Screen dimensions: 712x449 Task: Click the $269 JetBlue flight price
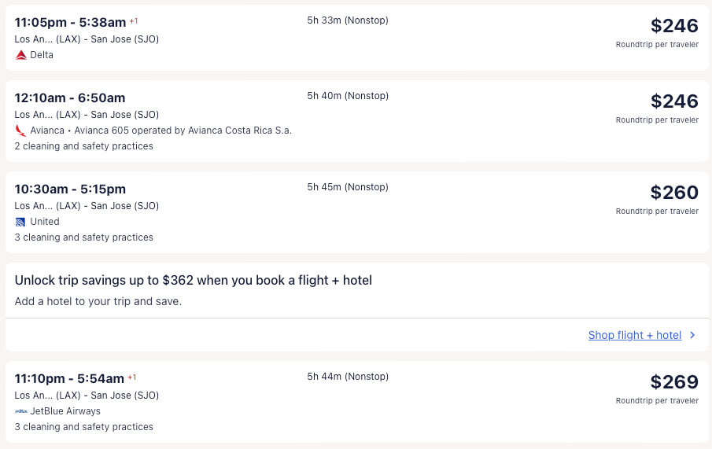point(673,382)
